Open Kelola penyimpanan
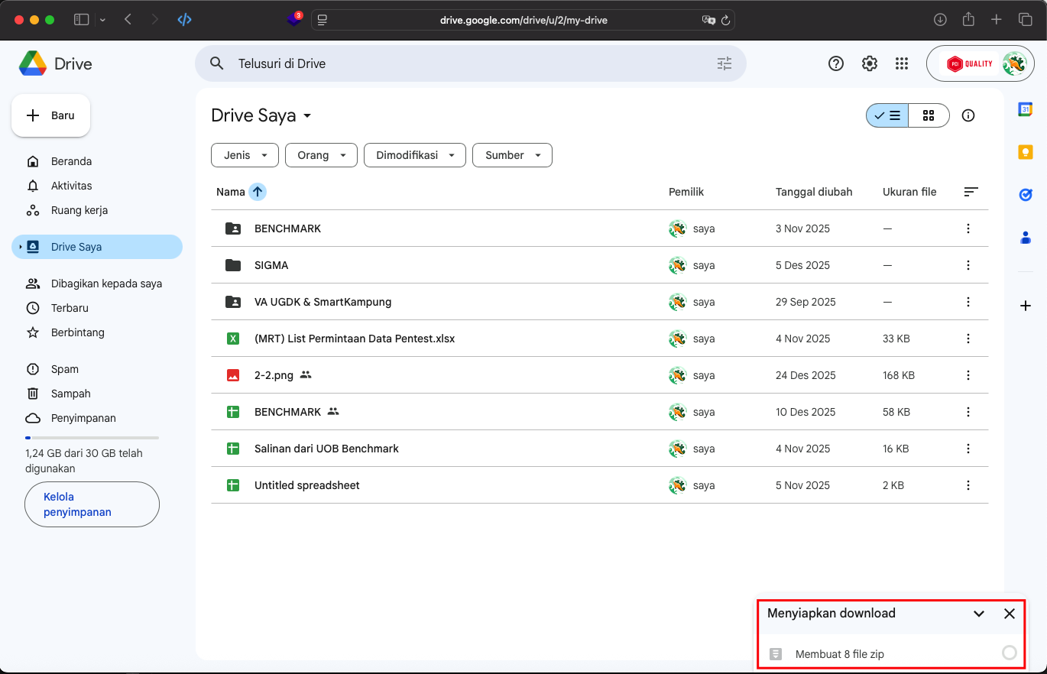The image size is (1047, 674). point(92,504)
